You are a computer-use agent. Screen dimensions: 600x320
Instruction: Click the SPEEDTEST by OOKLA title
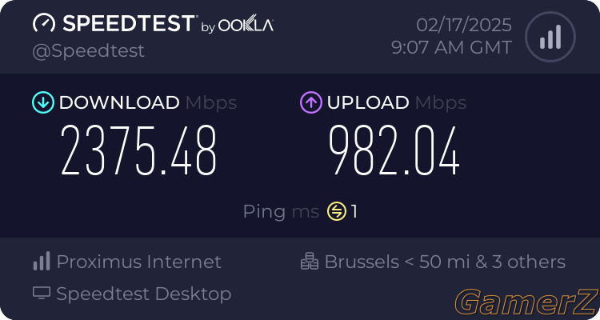click(168, 24)
